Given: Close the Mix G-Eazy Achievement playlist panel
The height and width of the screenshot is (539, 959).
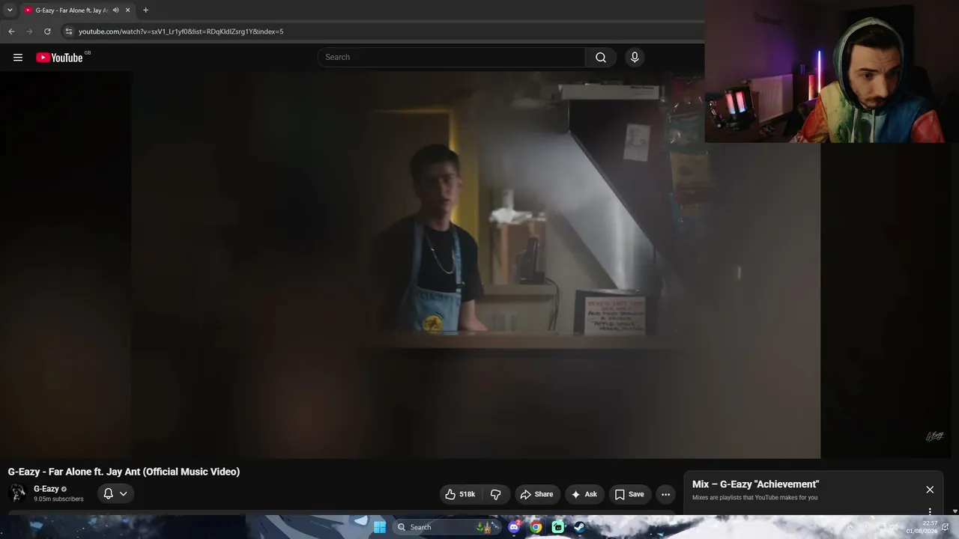Looking at the screenshot, I should click(x=930, y=490).
